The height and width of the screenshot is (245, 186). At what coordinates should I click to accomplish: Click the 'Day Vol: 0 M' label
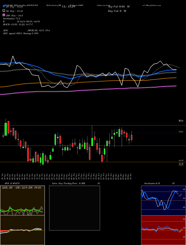point(117,11)
